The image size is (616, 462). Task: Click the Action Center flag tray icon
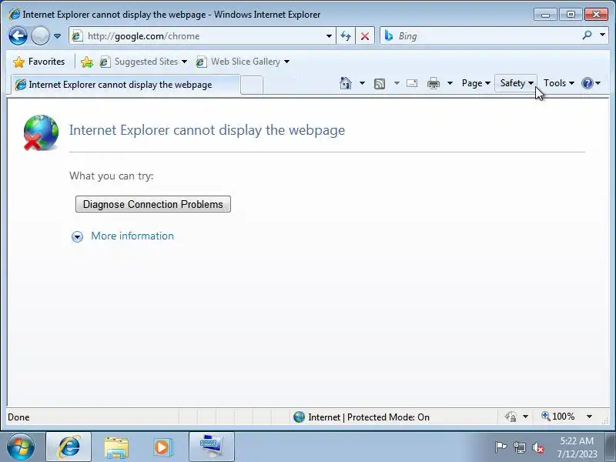pos(500,447)
